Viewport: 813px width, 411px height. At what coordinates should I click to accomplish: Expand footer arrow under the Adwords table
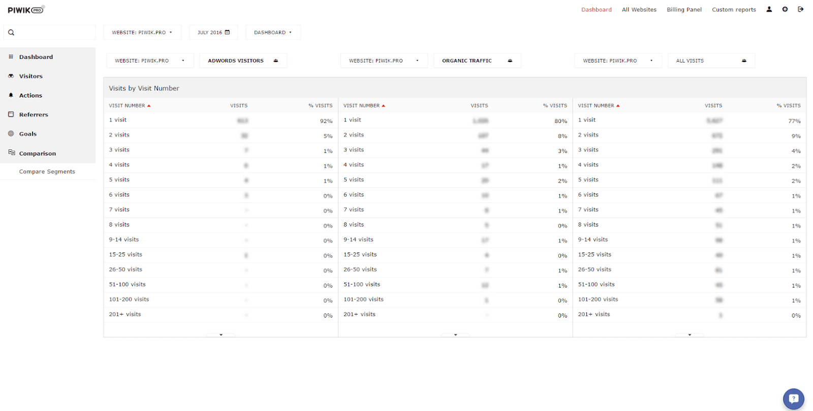point(221,335)
